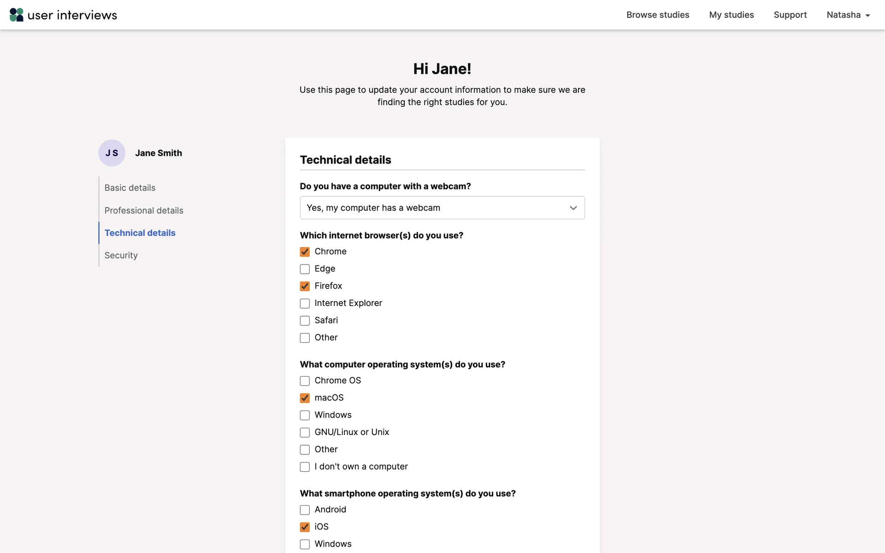This screenshot has width=885, height=553.
Task: Go to Basic details section
Action: pos(130,188)
